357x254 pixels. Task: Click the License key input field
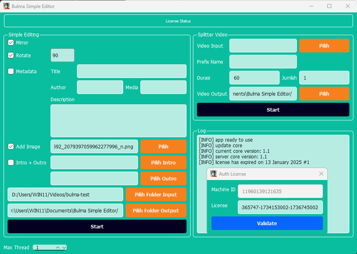point(280,207)
